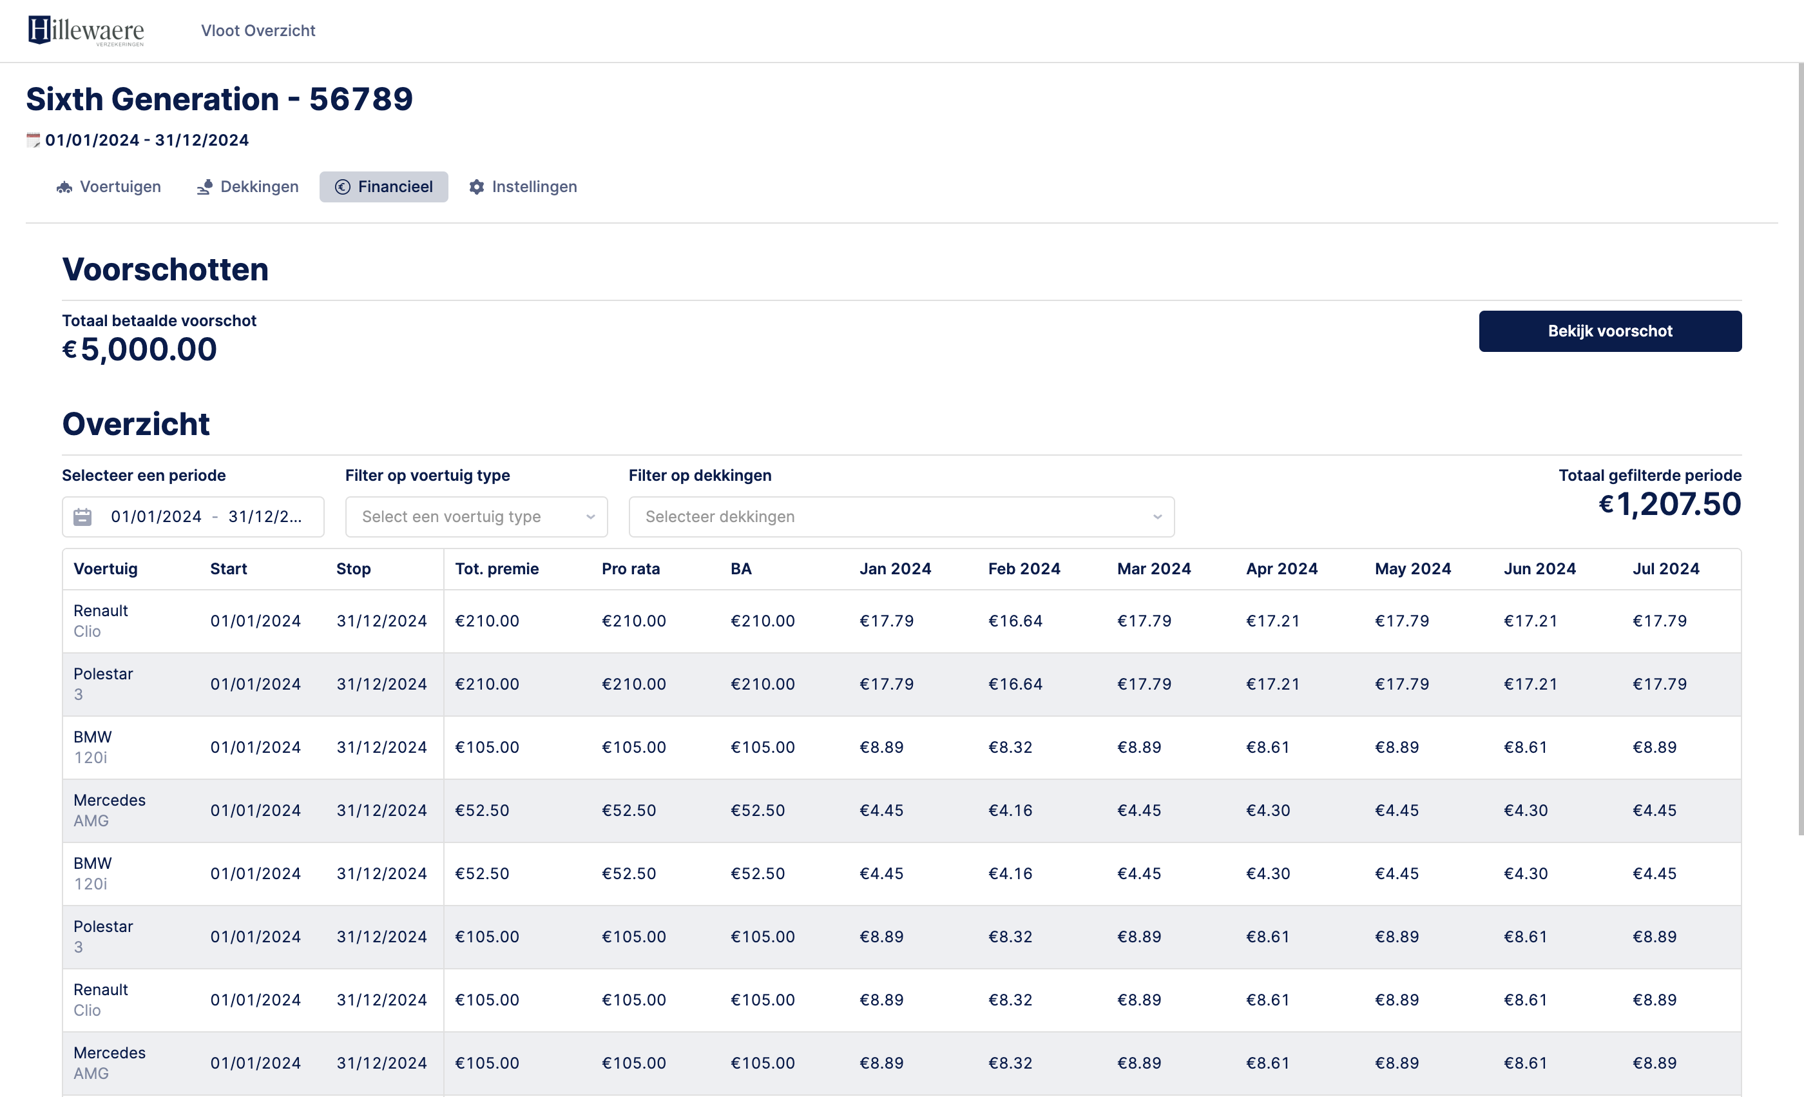The width and height of the screenshot is (1804, 1097).
Task: Click BA column header
Action: (x=740, y=569)
